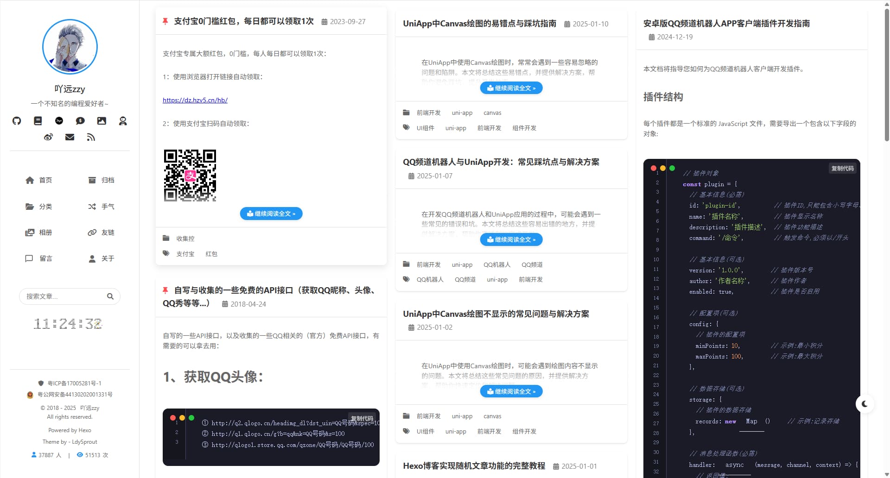Expand the UniApp Canvas易错点 article preview
The image size is (890, 478).
pyautogui.click(x=511, y=88)
